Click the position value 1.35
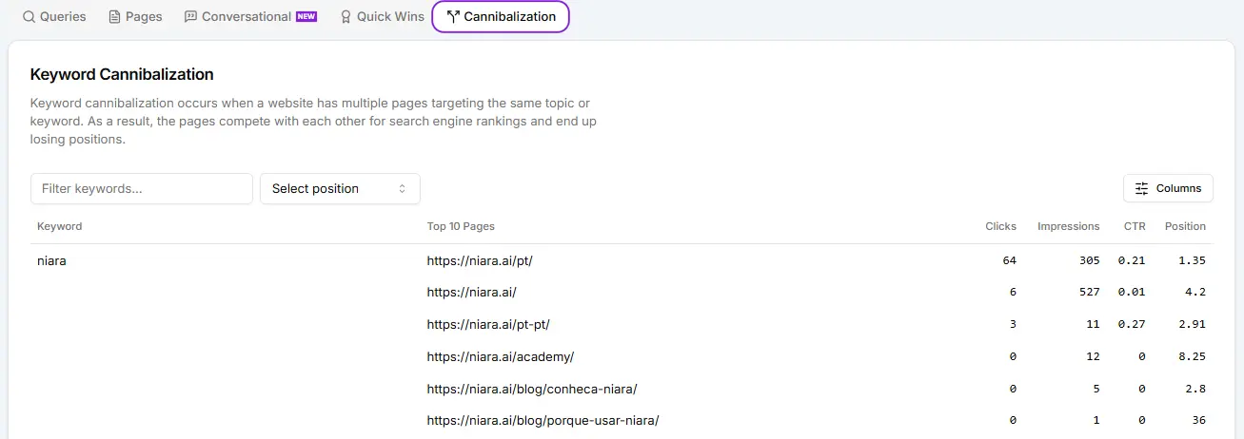This screenshot has width=1244, height=439. [1192, 260]
